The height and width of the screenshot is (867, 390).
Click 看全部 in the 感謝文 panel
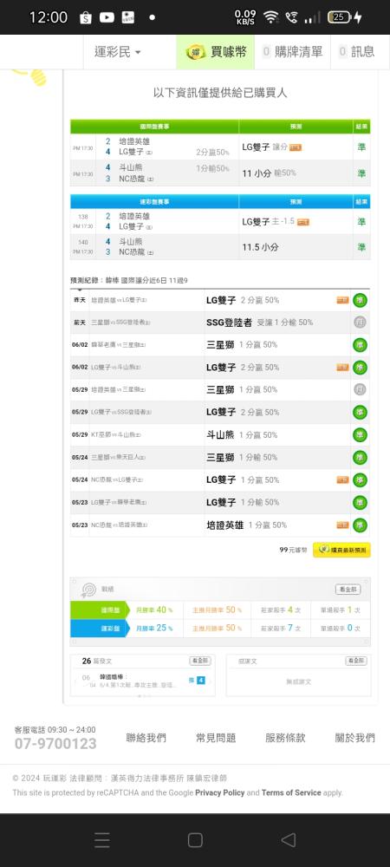coord(356,661)
